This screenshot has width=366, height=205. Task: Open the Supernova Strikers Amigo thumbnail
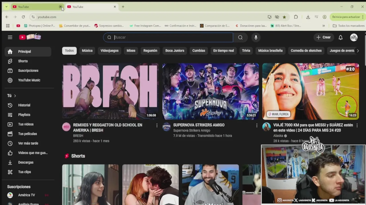210,91
